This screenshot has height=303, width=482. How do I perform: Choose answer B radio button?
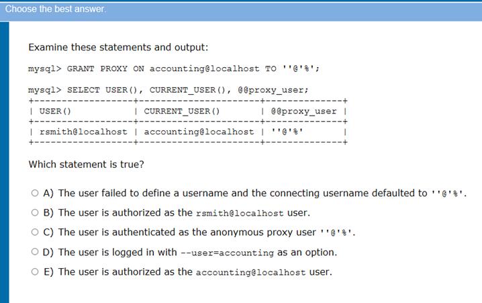click(35, 212)
